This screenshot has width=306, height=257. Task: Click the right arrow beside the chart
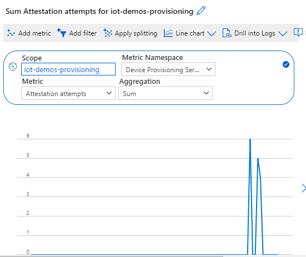(304, 188)
